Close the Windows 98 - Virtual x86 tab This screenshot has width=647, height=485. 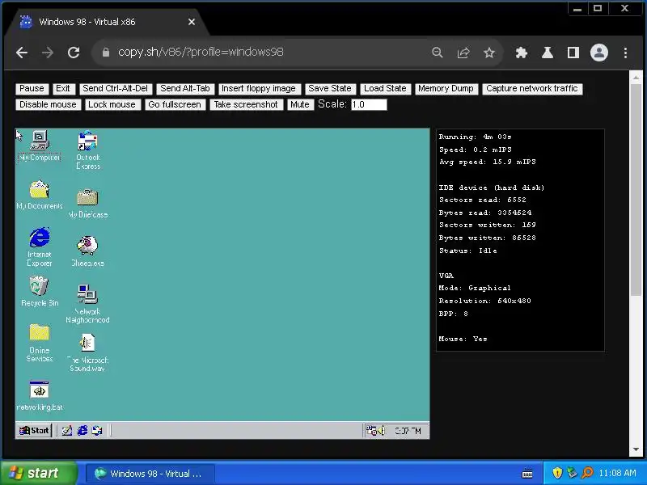point(192,22)
